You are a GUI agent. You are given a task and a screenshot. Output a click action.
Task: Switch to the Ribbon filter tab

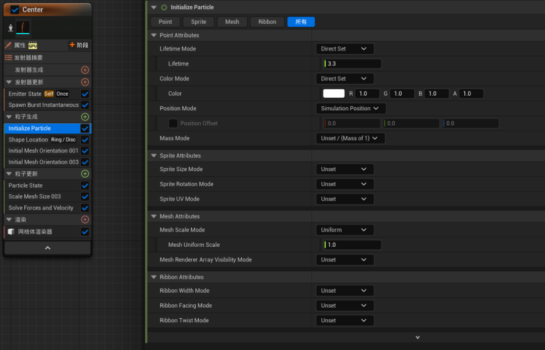(x=267, y=22)
